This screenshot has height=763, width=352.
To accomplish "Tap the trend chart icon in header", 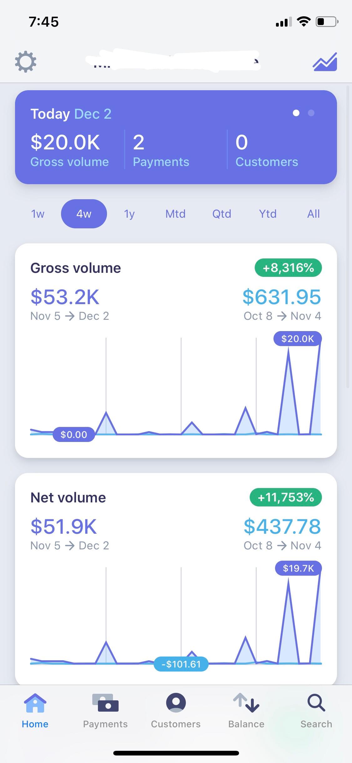I will [325, 62].
